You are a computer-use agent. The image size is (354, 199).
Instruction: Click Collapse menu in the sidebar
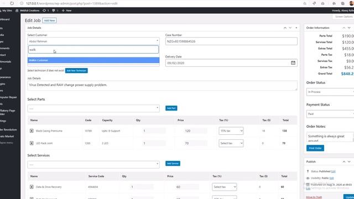point(7,143)
